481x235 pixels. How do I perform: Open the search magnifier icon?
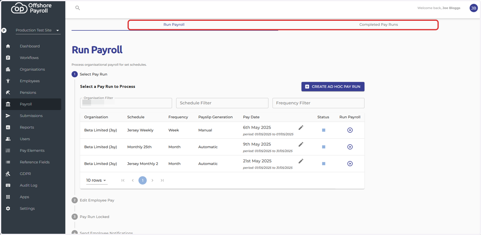point(78,8)
